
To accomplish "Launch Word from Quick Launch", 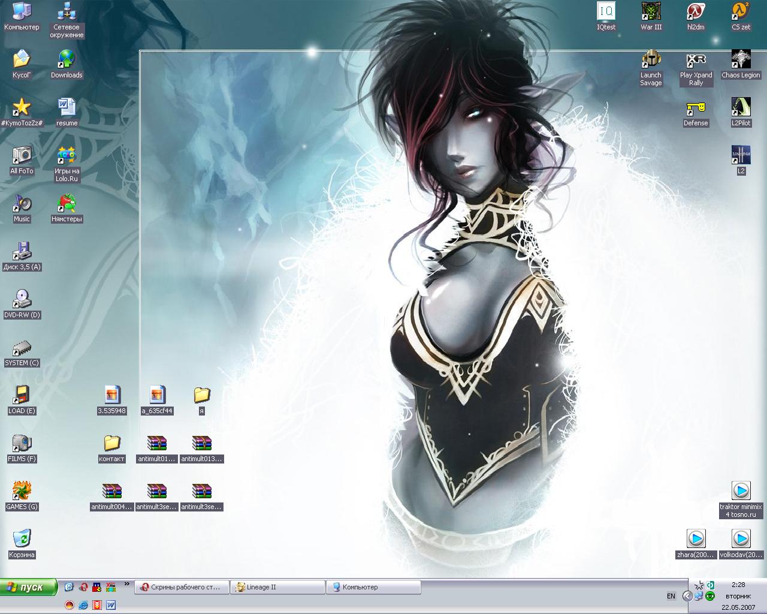I will click(x=111, y=605).
